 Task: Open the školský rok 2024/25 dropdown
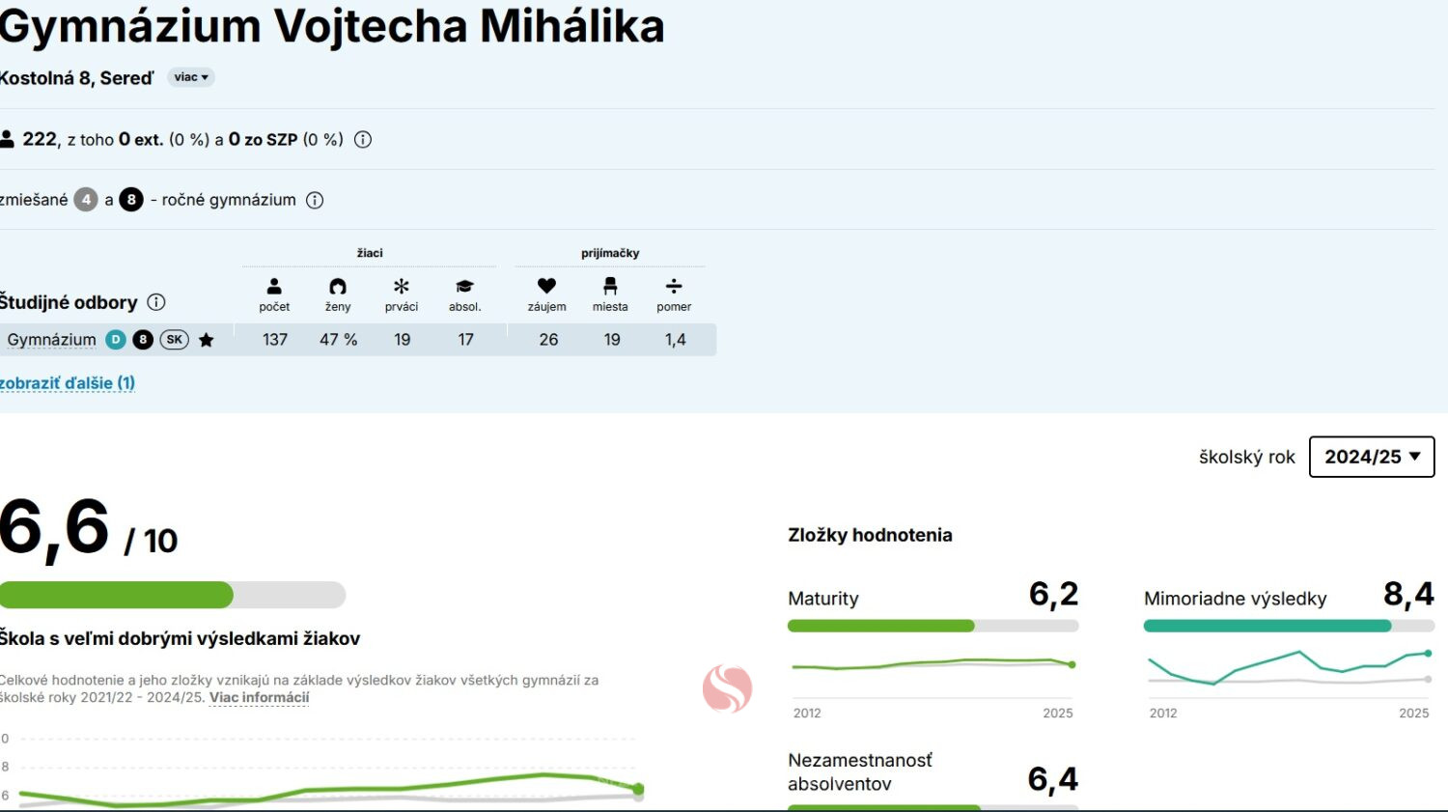coord(1372,457)
